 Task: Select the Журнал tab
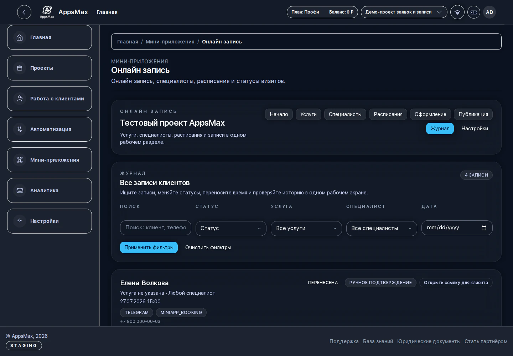440,129
